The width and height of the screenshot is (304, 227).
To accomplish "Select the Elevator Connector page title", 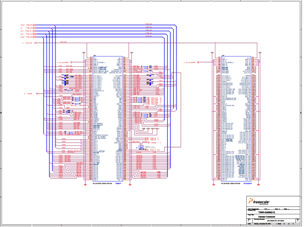I will [x=267, y=217].
